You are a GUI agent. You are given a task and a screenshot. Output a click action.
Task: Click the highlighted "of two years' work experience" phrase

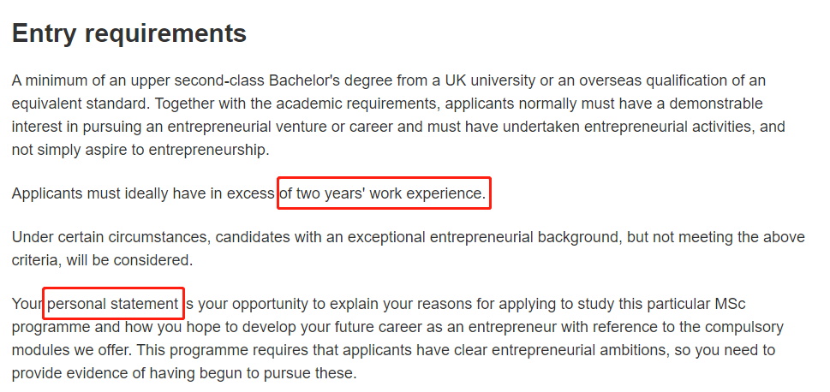pos(383,193)
